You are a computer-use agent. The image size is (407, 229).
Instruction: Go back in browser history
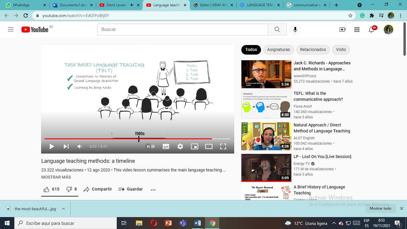(7, 16)
